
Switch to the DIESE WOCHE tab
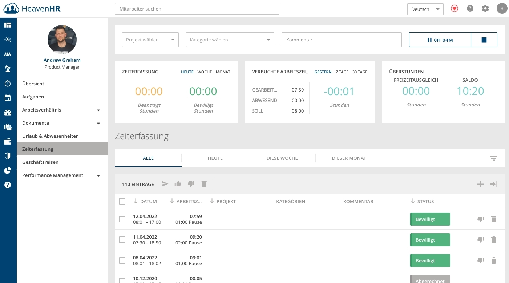(282, 158)
